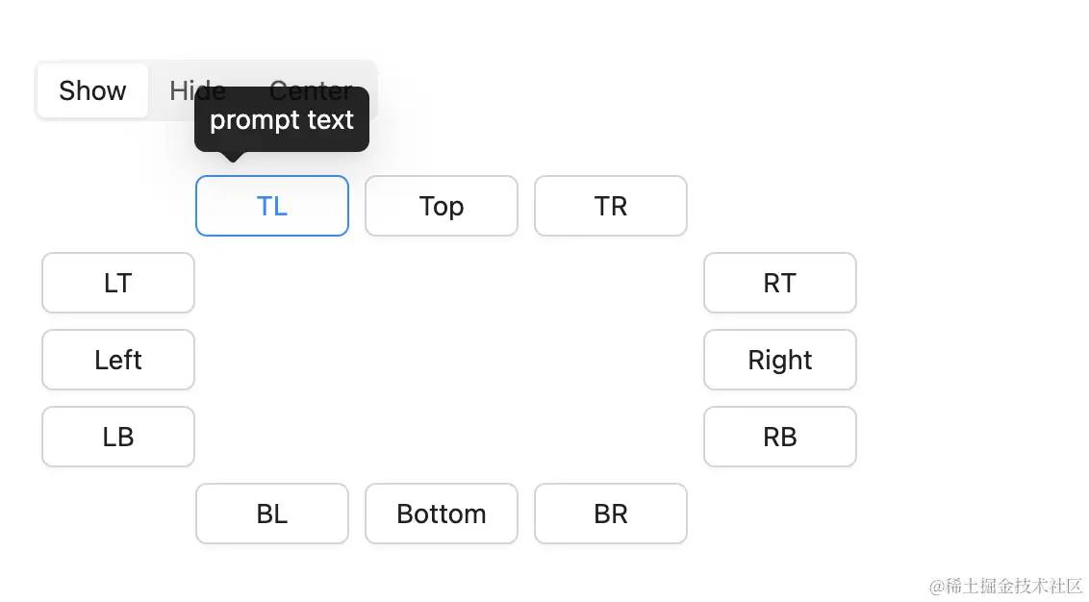Screen dimensions: 1089x602
Task: Click the LB button
Action: coord(118,438)
